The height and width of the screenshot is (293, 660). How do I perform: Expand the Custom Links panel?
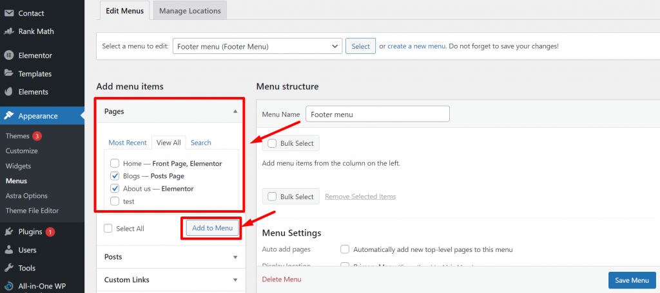170,280
